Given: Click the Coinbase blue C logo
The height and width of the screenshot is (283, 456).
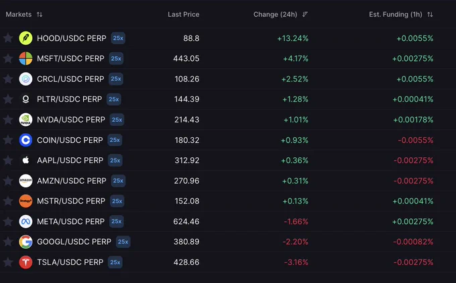Looking at the screenshot, I should pyautogui.click(x=25, y=140).
